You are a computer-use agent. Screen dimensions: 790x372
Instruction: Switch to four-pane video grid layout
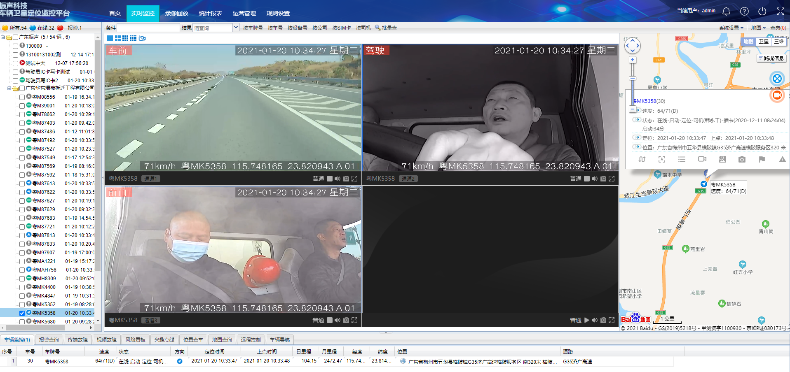click(x=118, y=38)
